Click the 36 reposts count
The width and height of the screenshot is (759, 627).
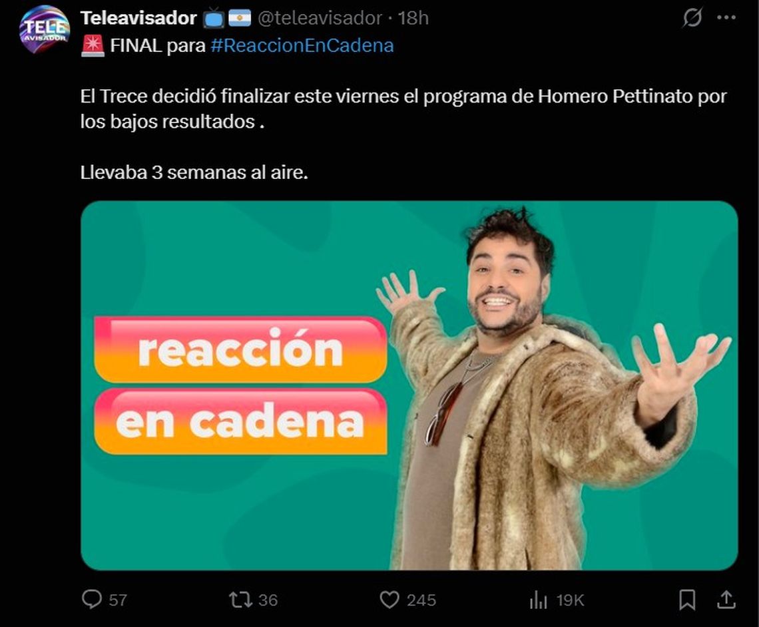tap(268, 600)
